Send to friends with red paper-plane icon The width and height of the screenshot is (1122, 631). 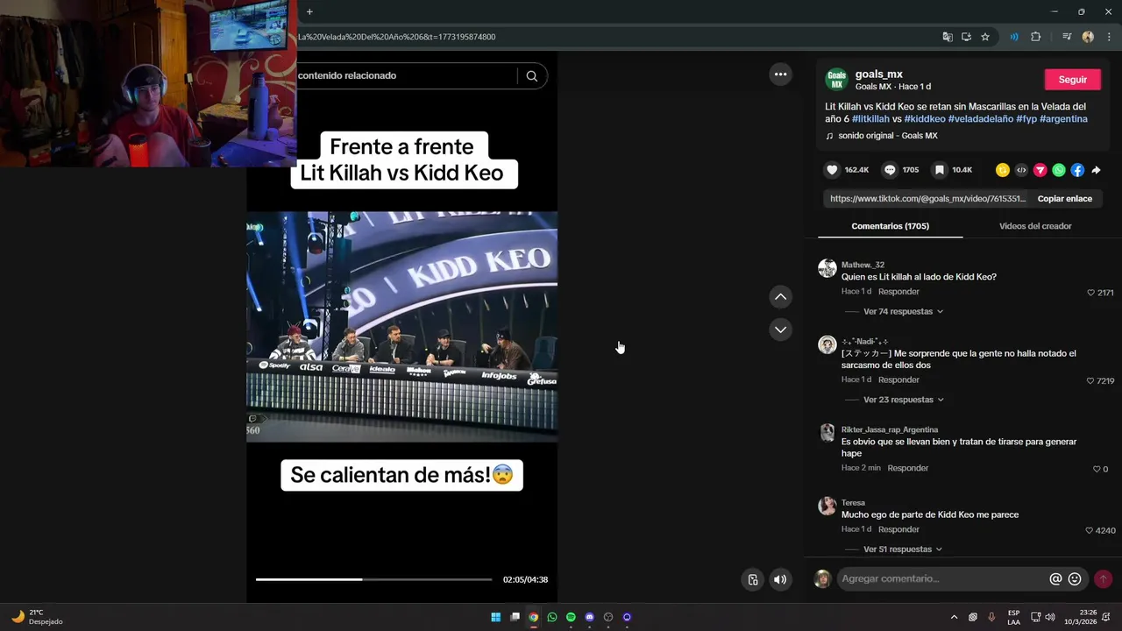[x=1040, y=170]
